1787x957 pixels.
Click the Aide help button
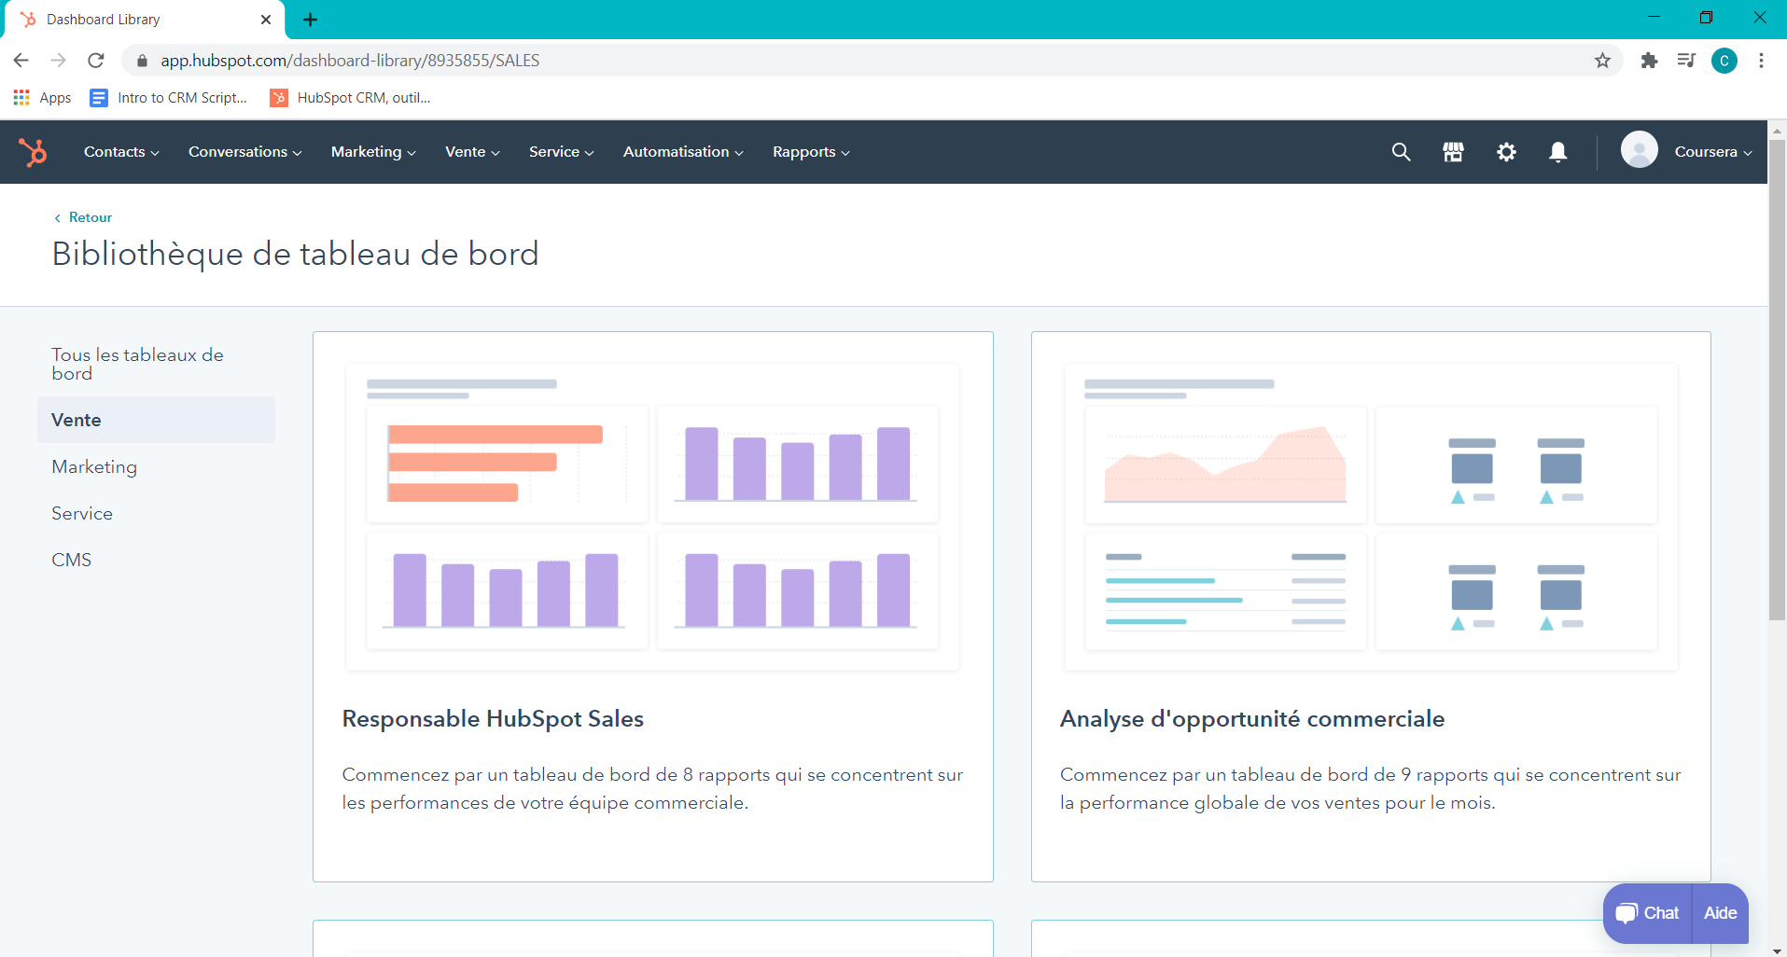pyautogui.click(x=1720, y=913)
